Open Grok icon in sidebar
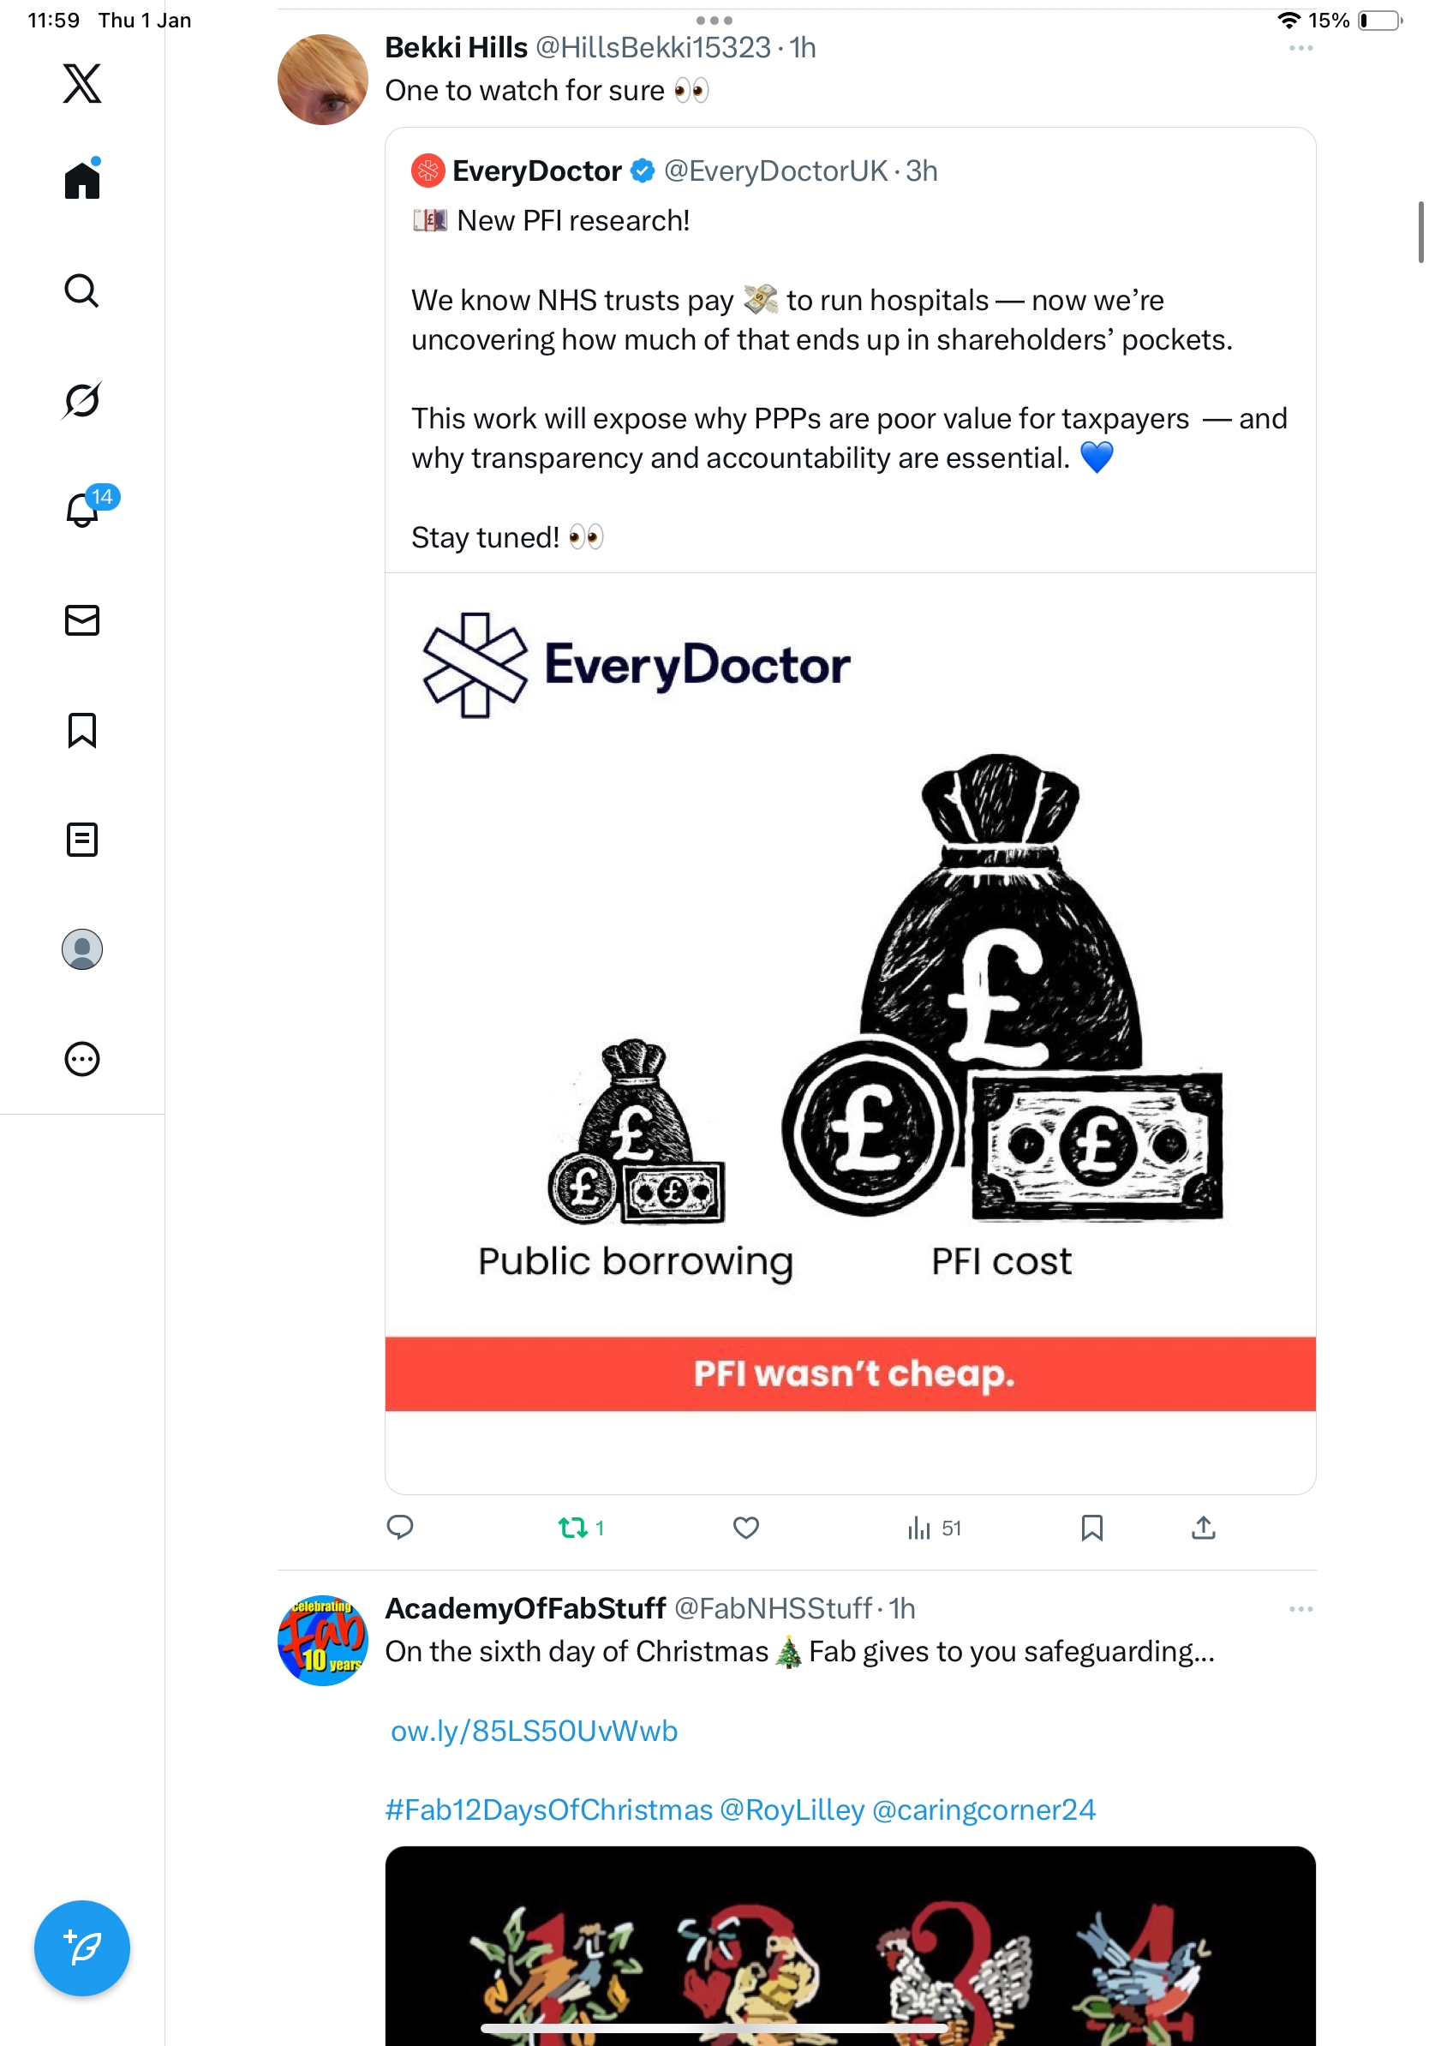This screenshot has width=1429, height=2046. 82,400
